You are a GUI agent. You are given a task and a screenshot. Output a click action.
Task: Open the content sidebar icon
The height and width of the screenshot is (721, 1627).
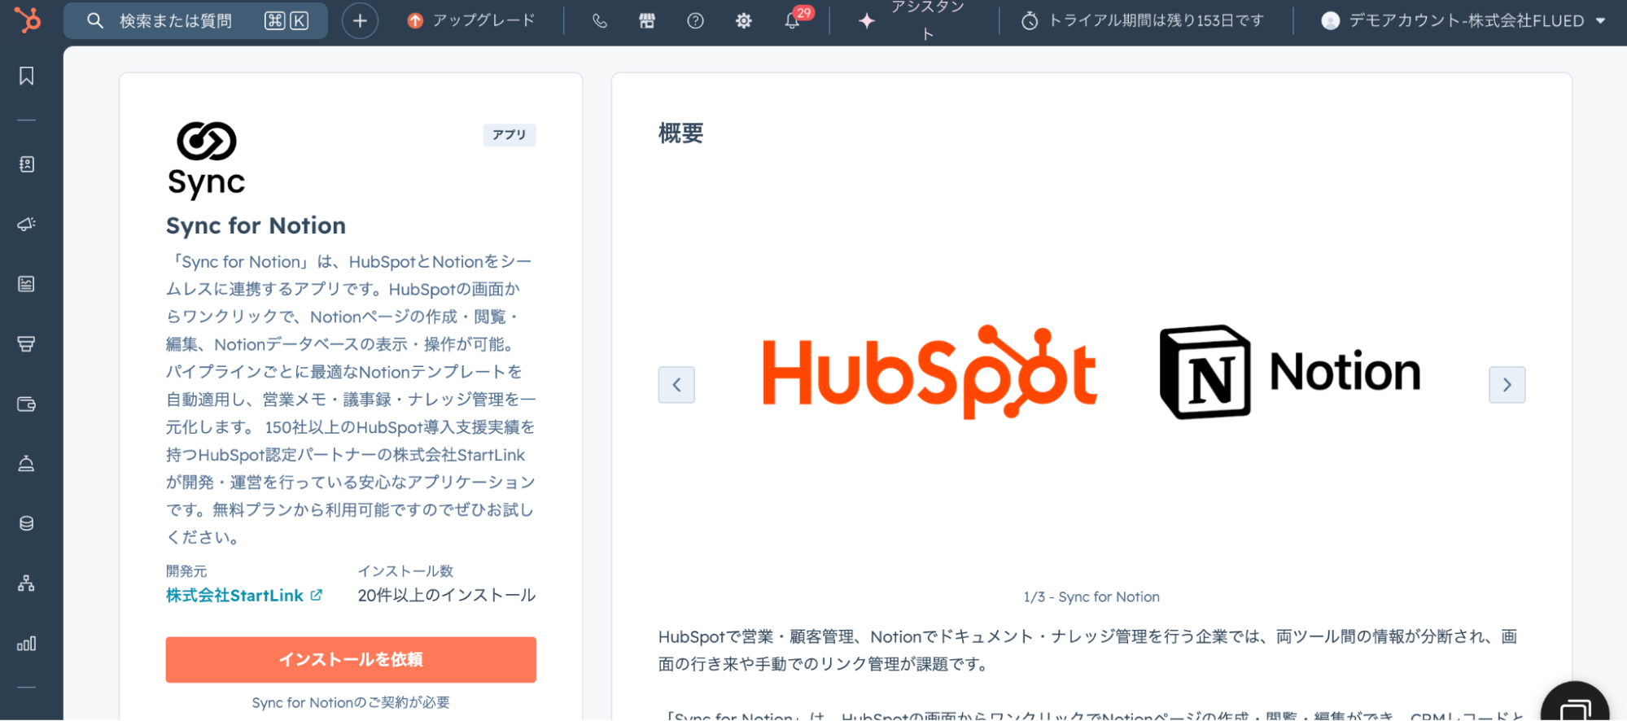tap(27, 284)
